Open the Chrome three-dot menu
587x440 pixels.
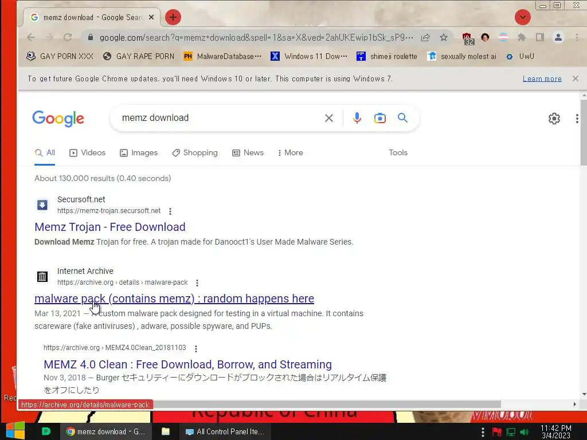[577, 37]
